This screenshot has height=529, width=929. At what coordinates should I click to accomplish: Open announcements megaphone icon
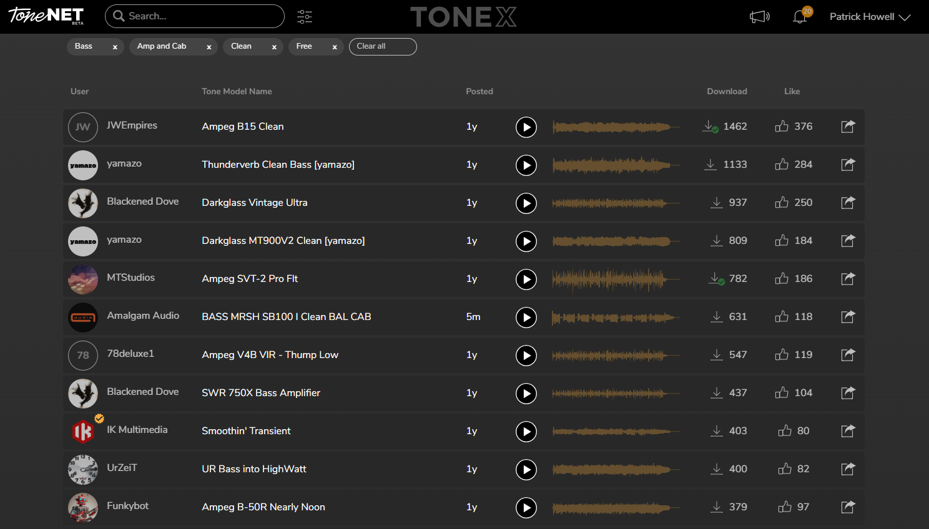click(759, 17)
